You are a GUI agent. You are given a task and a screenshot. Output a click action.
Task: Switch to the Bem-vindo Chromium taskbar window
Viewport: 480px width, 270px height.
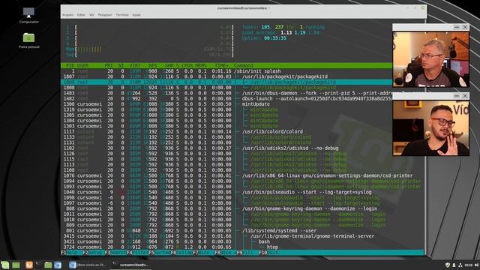click(88, 265)
